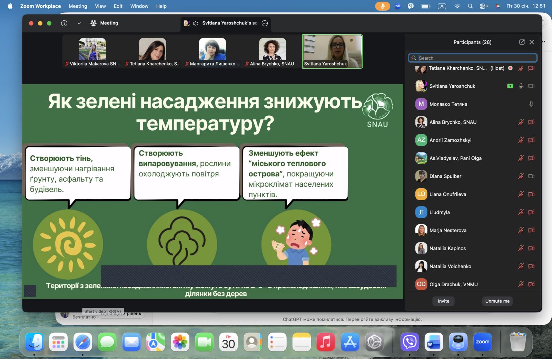Screen dimensions: 552x359
Task: Open the Meeting menu in the menu bar
Action: (78, 6)
